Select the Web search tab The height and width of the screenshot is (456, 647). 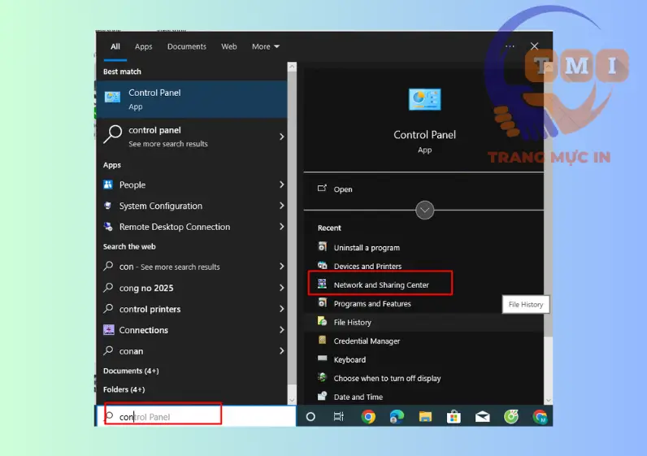click(229, 47)
